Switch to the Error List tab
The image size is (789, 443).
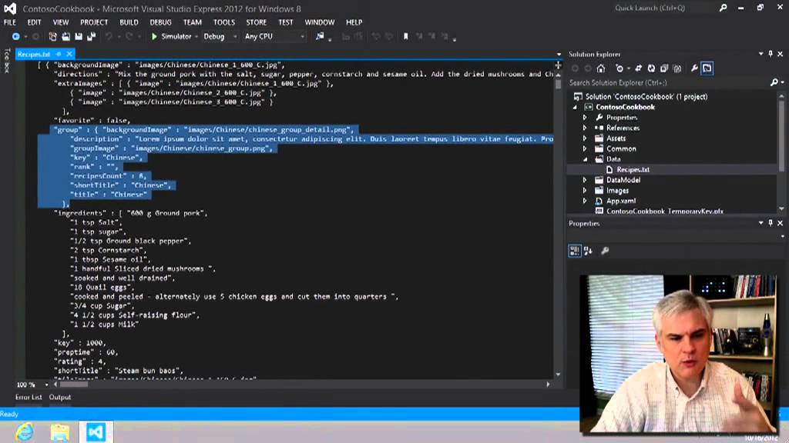pos(29,398)
